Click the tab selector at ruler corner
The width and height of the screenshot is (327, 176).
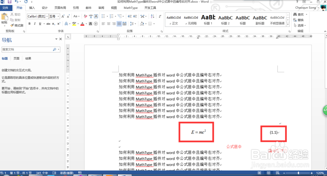68,37
